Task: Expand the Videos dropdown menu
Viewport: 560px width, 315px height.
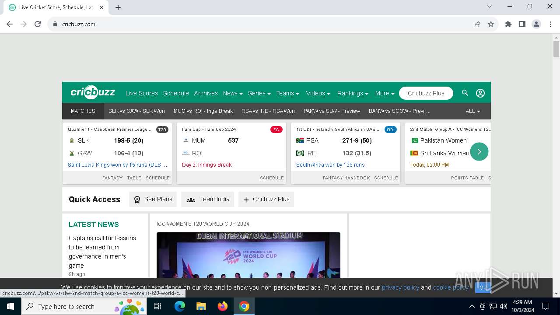Action: (318, 93)
